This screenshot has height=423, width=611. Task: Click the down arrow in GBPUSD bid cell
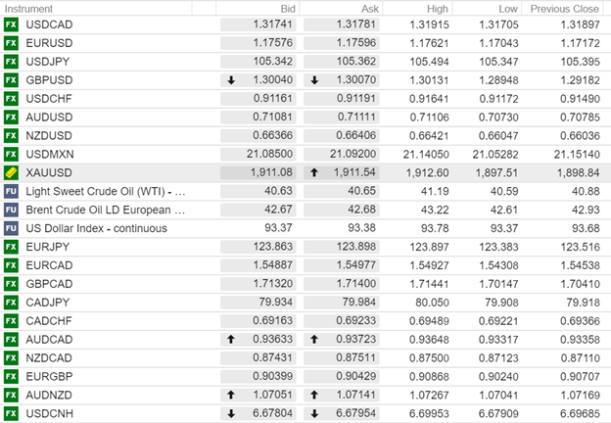point(230,80)
